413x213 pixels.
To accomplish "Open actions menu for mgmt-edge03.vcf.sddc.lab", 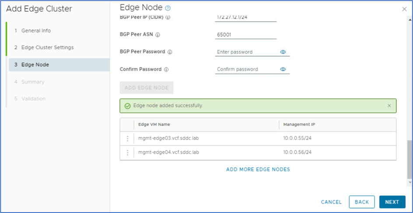I will pos(127,138).
